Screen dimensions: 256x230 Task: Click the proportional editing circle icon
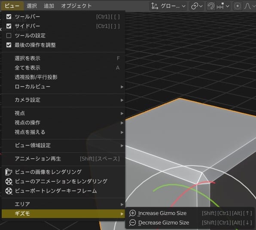coord(238,6)
